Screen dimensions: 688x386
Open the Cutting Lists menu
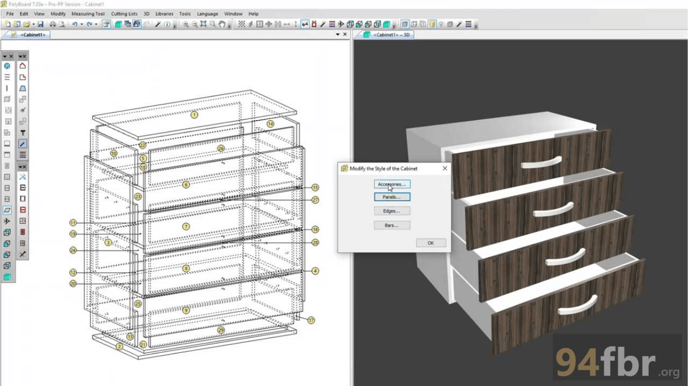pyautogui.click(x=124, y=14)
